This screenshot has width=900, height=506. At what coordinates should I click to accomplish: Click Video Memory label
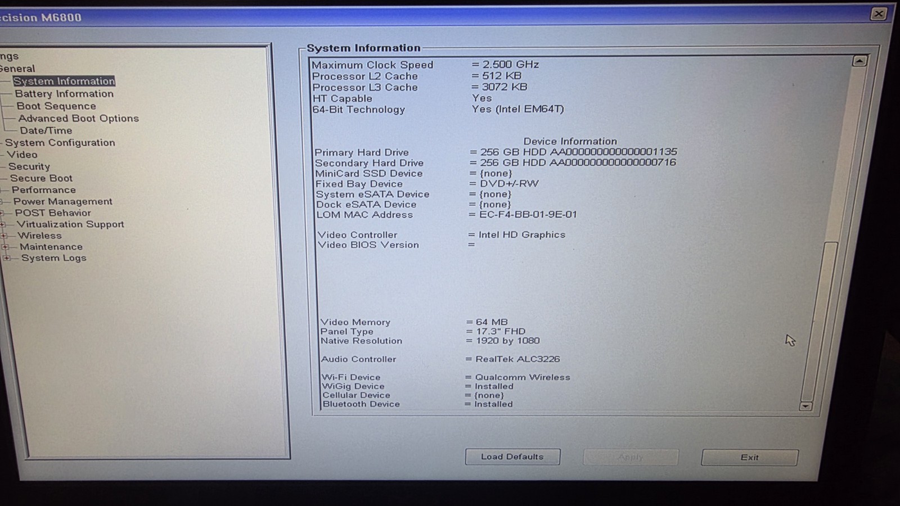[355, 322]
